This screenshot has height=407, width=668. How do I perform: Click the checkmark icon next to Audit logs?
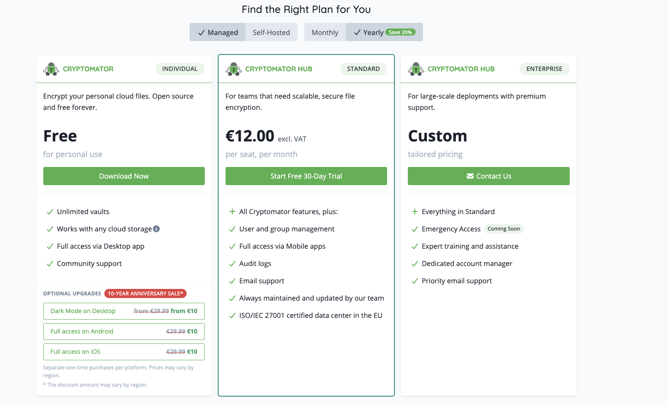pyautogui.click(x=232, y=263)
